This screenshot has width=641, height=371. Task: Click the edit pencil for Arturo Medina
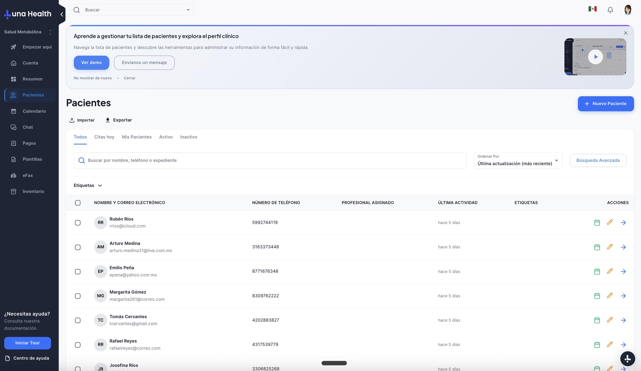tap(610, 247)
